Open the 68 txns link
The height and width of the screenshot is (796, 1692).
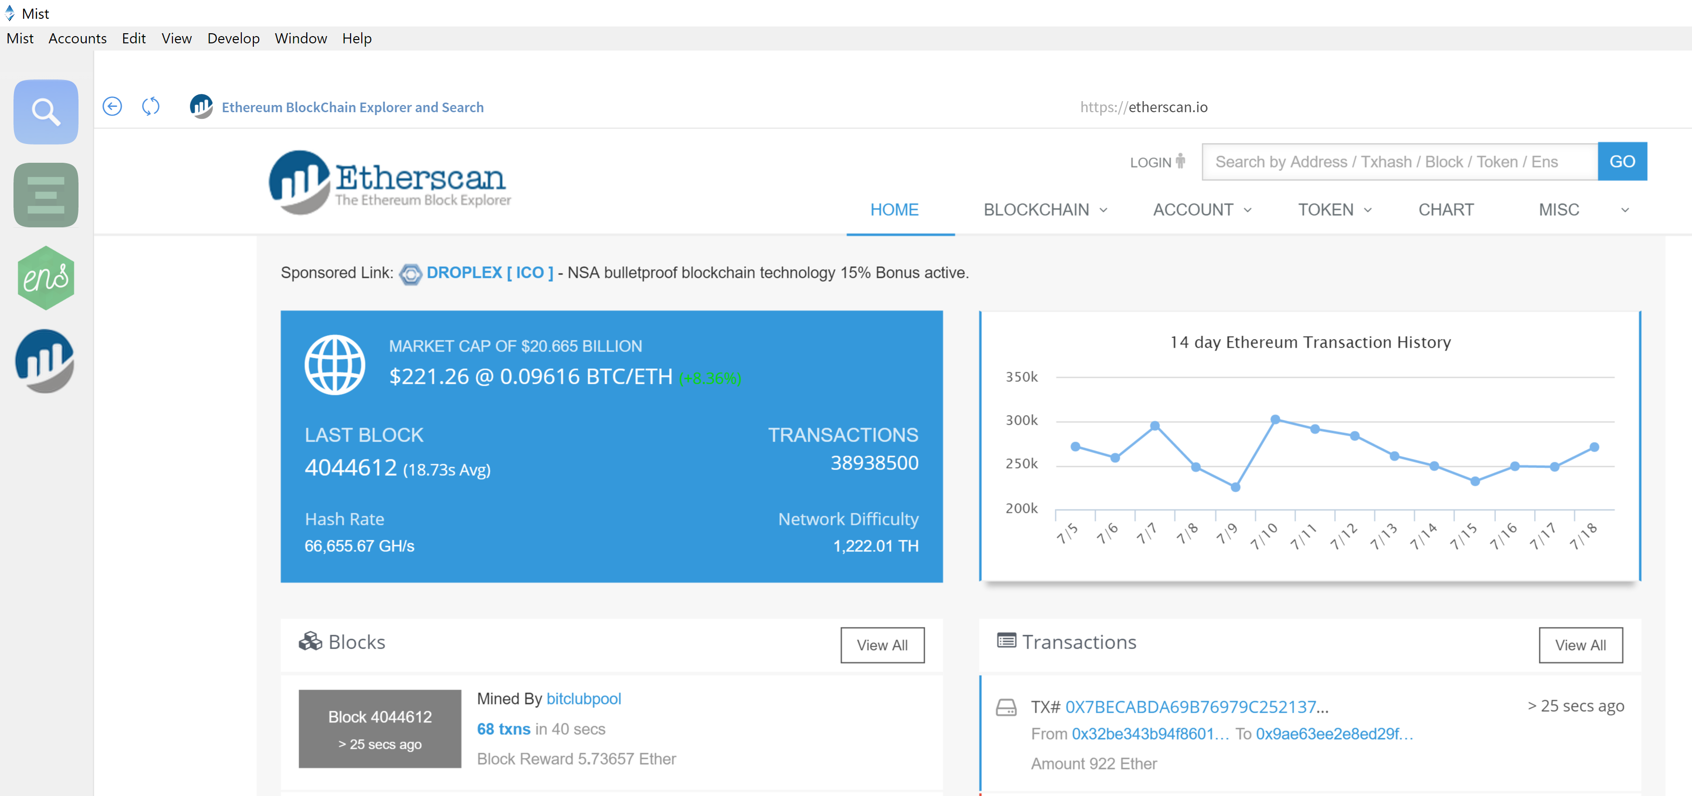point(504,729)
